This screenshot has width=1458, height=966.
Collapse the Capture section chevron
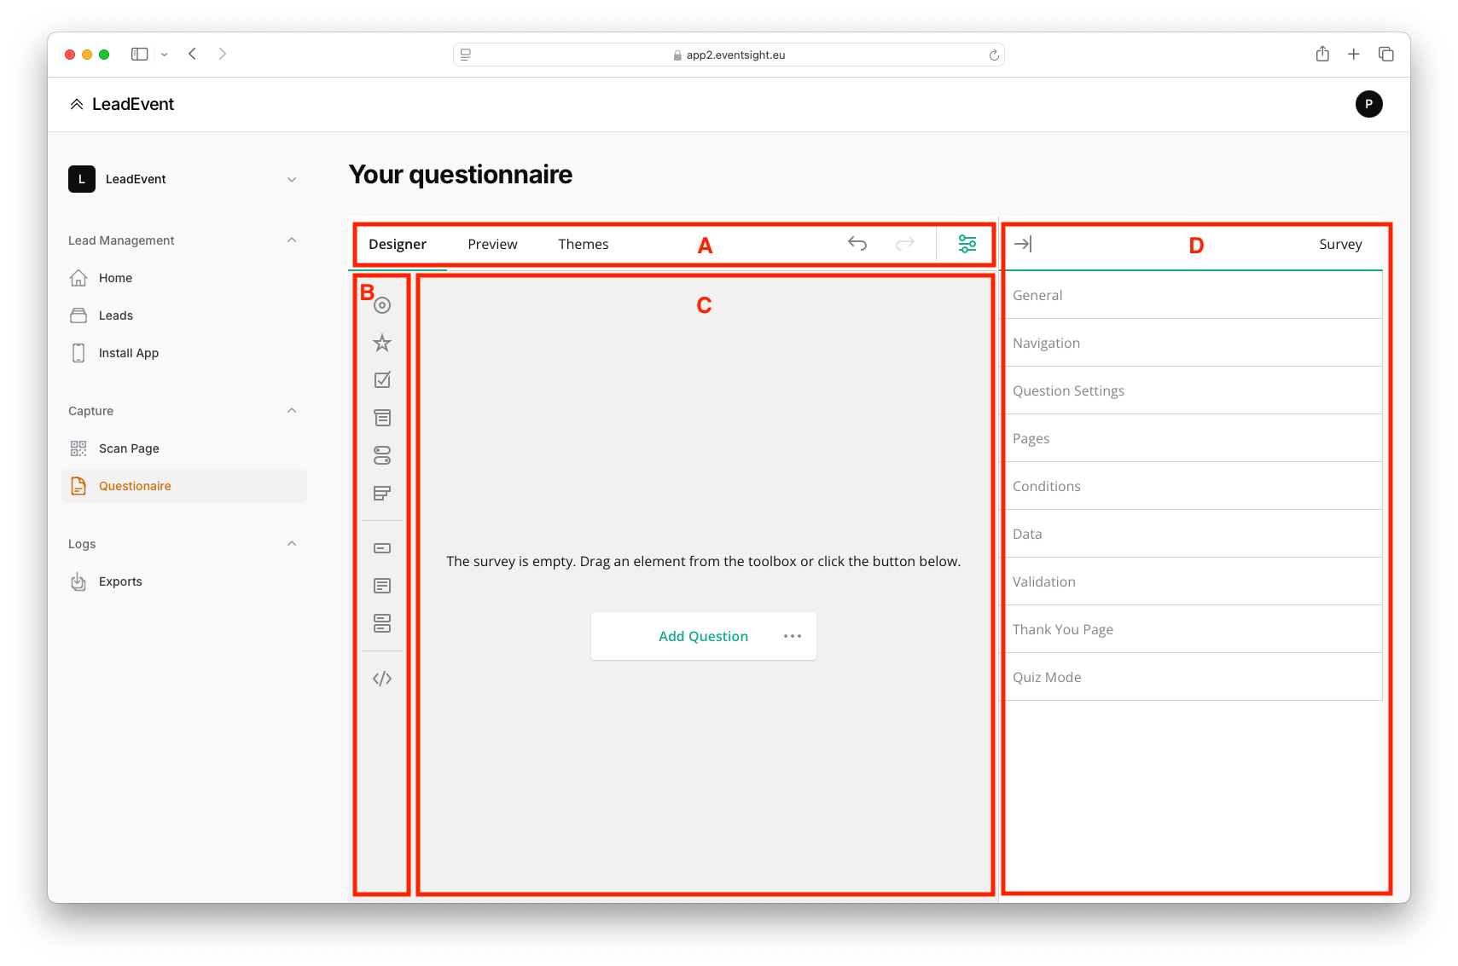pos(292,411)
